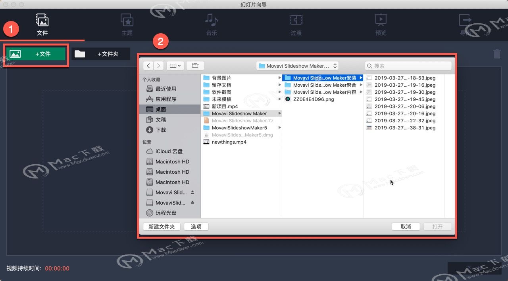
Task: Open the 背景图片 folder
Action: (241, 78)
